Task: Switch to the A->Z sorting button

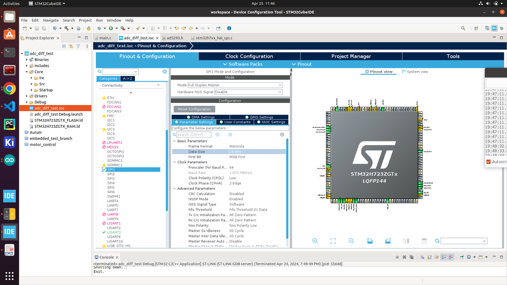Action: (x=128, y=79)
